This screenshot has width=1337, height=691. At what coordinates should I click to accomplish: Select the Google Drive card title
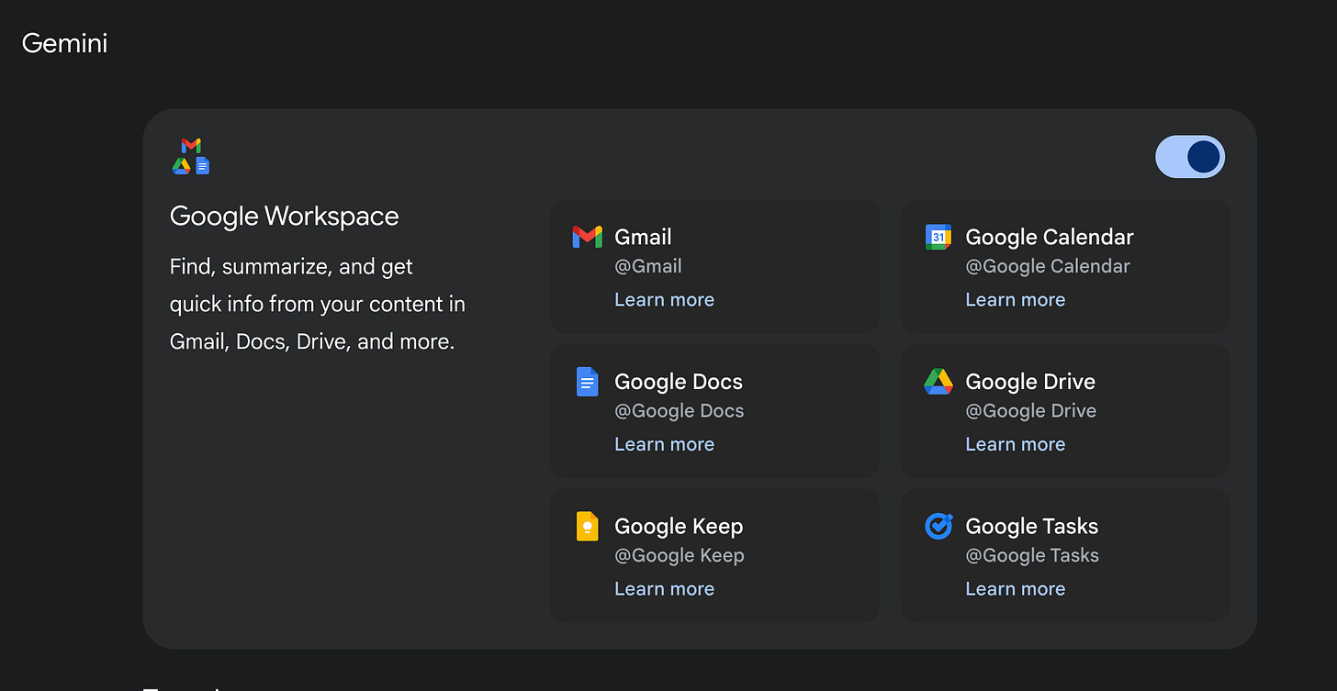pyautogui.click(x=1030, y=382)
